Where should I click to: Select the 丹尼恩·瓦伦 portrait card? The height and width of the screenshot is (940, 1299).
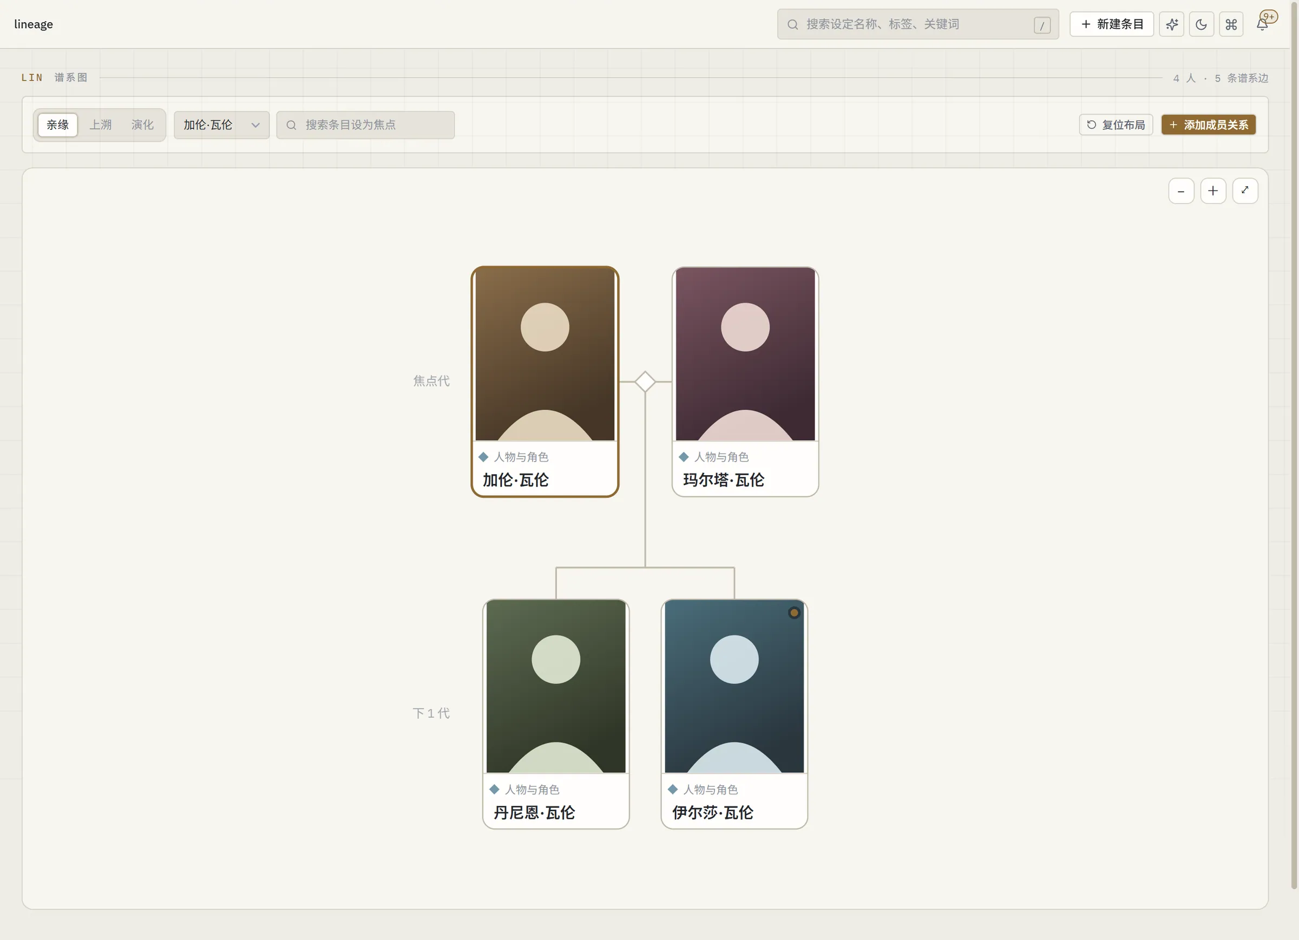555,714
